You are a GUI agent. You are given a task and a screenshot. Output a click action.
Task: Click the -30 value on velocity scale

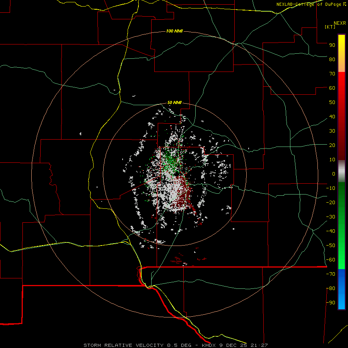[331, 217]
